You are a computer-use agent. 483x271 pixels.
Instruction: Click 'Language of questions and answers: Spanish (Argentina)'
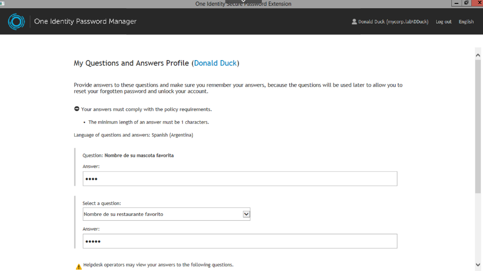(133, 135)
